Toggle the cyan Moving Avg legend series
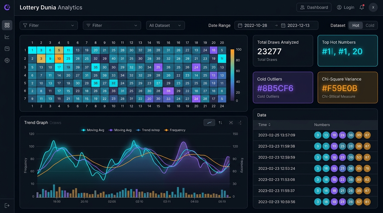 pos(93,130)
